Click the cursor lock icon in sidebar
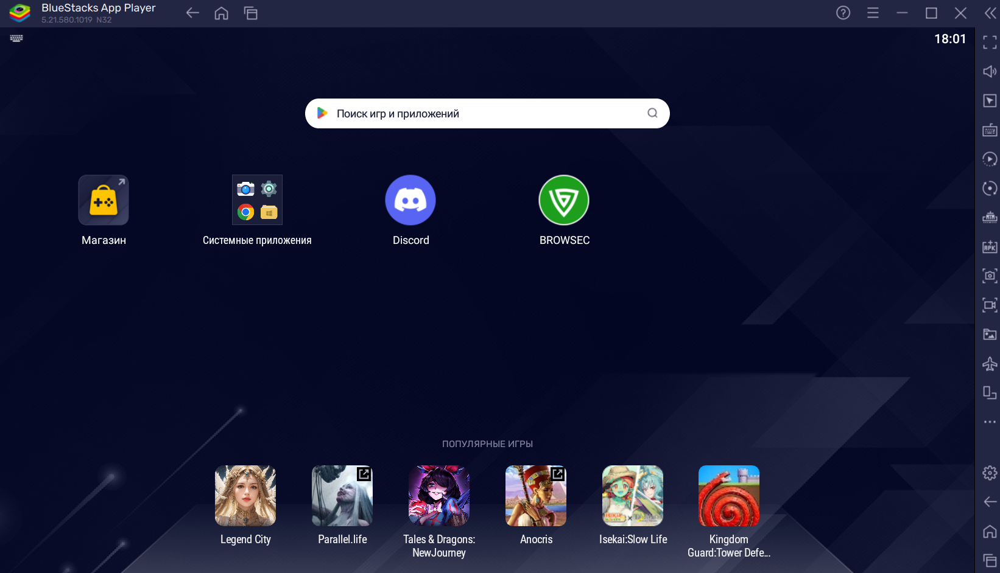This screenshot has width=1000, height=573. (x=990, y=100)
